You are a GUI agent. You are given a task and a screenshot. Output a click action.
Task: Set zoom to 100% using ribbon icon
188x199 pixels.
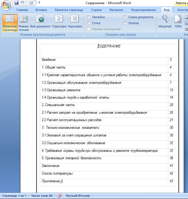(178, 22)
